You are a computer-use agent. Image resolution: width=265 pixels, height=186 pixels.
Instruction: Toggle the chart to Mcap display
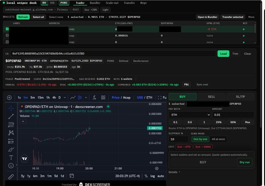pyautogui.click(x=127, y=98)
